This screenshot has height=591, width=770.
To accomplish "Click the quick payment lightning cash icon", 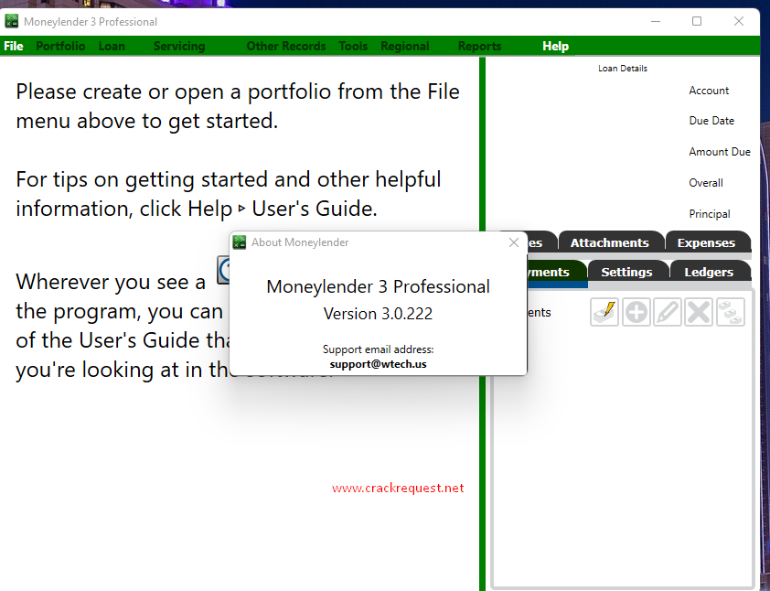I will click(604, 312).
